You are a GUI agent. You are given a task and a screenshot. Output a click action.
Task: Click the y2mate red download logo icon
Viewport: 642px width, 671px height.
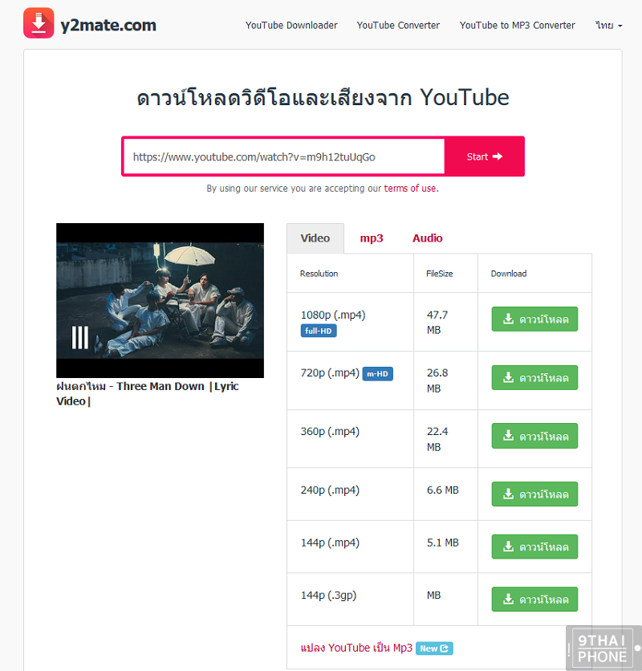39,23
